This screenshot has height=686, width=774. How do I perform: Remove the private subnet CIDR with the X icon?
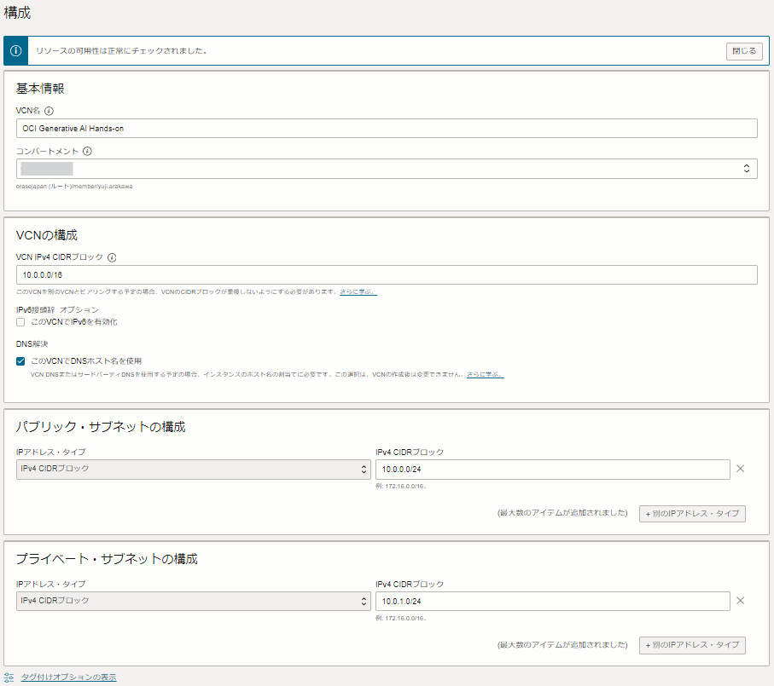[740, 601]
